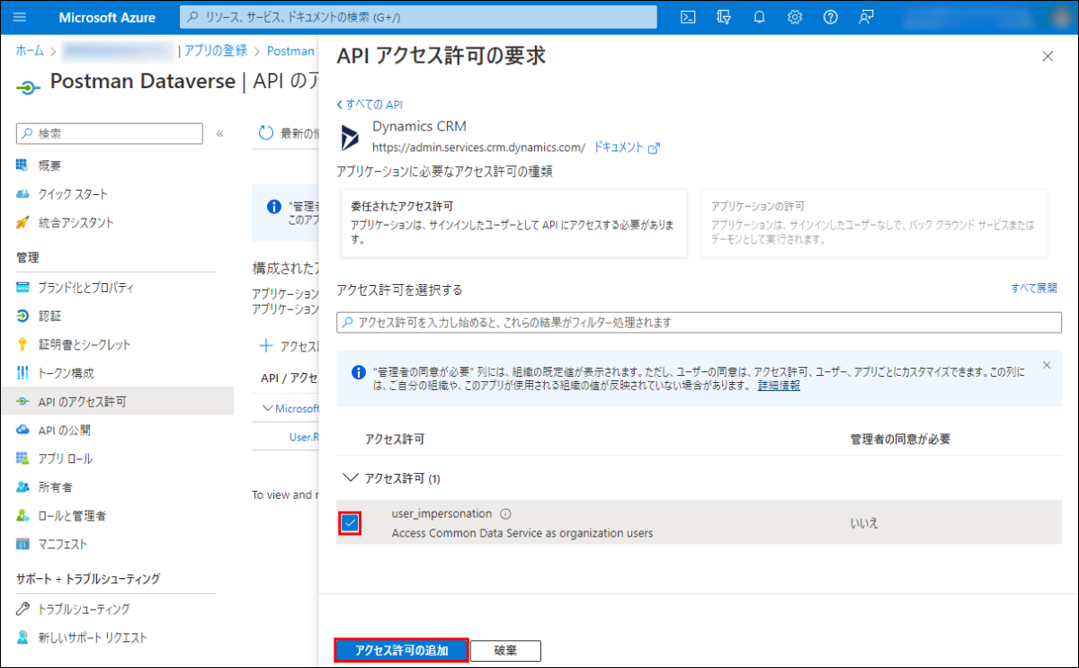The height and width of the screenshot is (668, 1079).
Task: Uncheck the user_impersonation permission checkbox
Action: coord(350,523)
